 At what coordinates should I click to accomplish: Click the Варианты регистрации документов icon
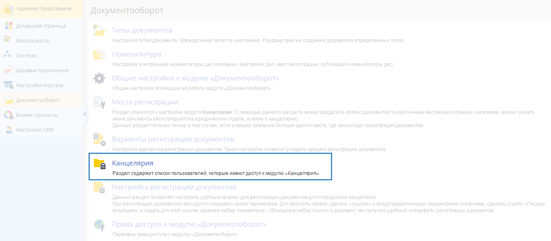(99, 140)
